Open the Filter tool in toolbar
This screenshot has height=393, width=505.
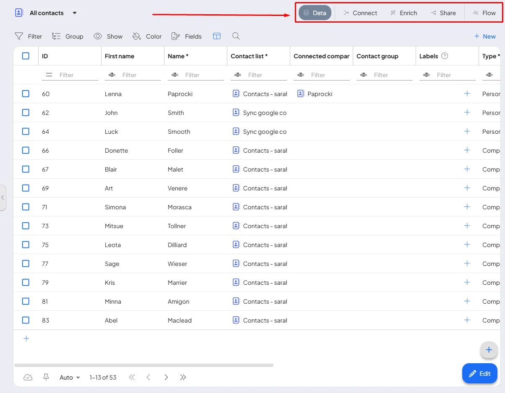[x=28, y=36]
